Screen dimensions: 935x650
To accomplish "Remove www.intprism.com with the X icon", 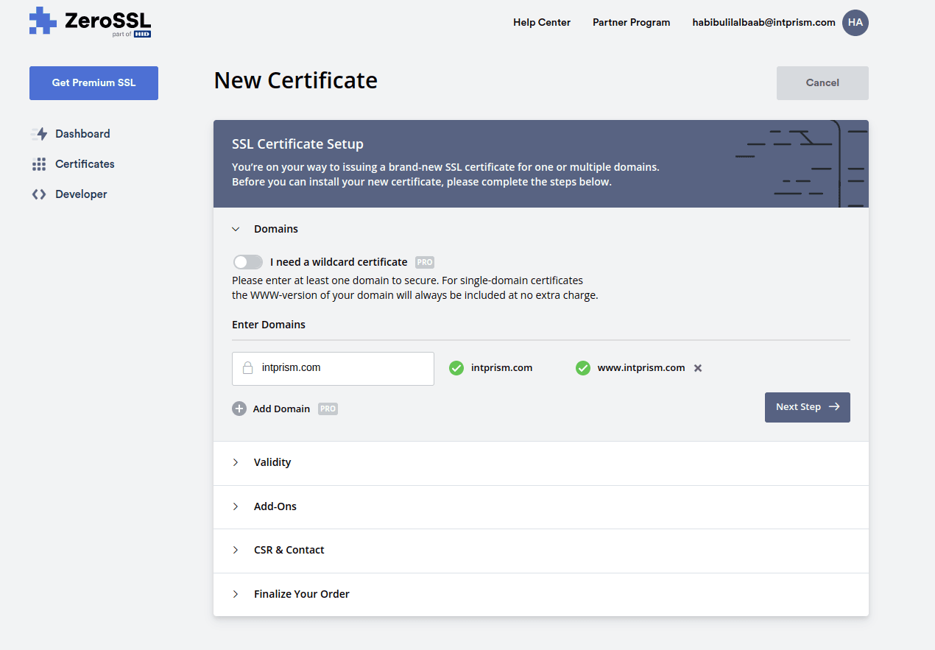I will pyautogui.click(x=698, y=368).
